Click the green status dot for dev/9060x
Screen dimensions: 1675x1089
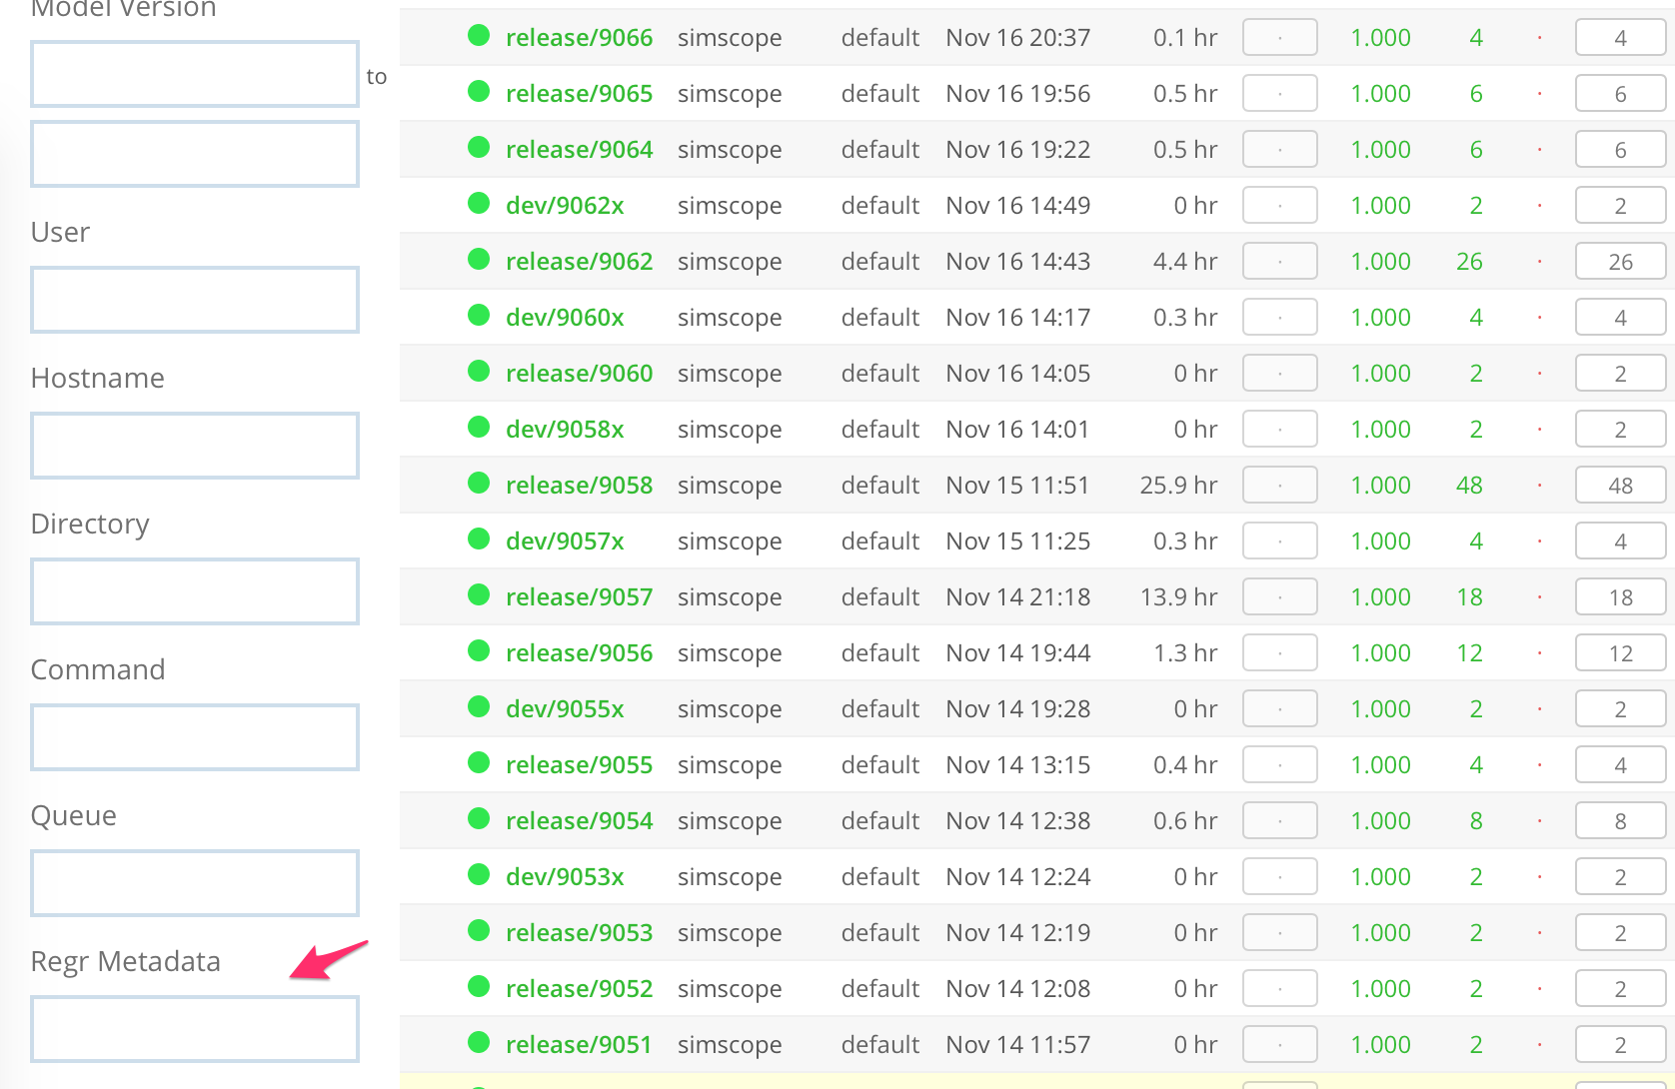(x=479, y=316)
